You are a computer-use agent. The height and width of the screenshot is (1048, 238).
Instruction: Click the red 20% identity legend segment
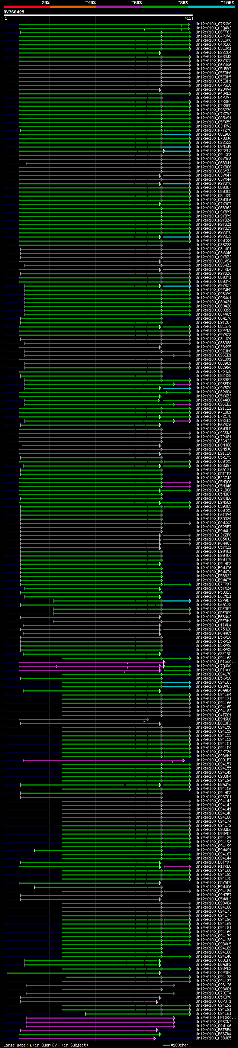point(26,7)
